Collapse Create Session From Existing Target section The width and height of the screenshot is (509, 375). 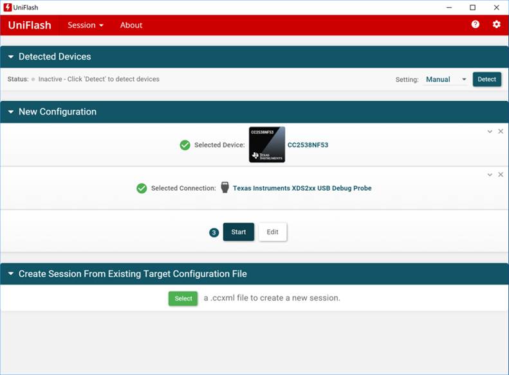[x=11, y=274]
